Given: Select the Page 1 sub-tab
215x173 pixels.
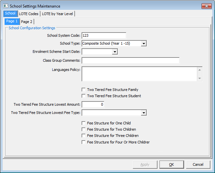Looking at the screenshot, I should tap(12, 21).
